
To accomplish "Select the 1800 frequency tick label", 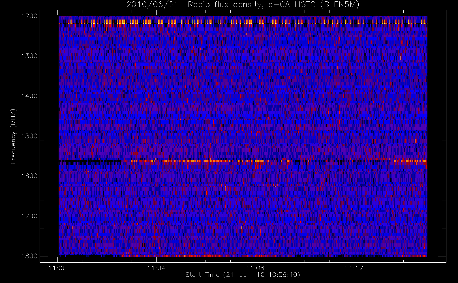I will [29, 256].
